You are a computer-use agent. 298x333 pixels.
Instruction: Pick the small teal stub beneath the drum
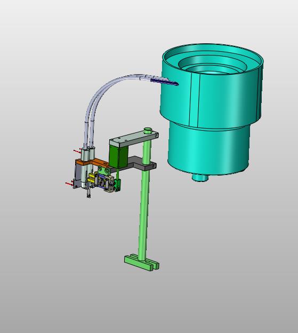tap(200, 178)
